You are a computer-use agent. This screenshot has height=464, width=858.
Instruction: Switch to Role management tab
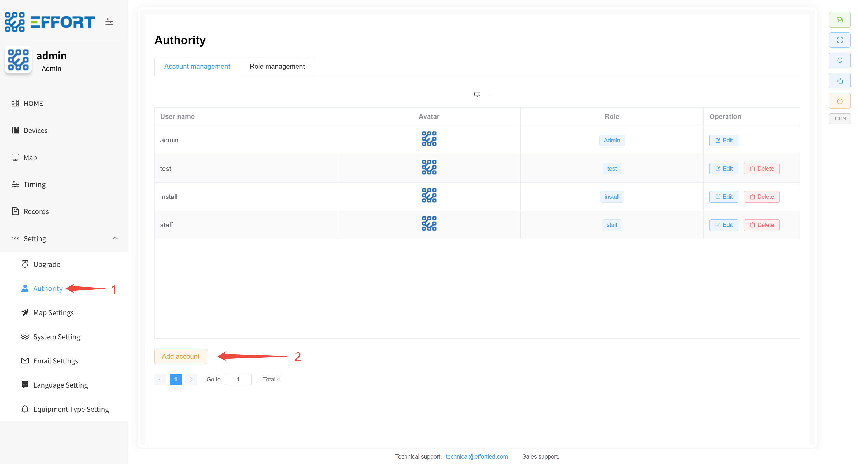coord(277,66)
